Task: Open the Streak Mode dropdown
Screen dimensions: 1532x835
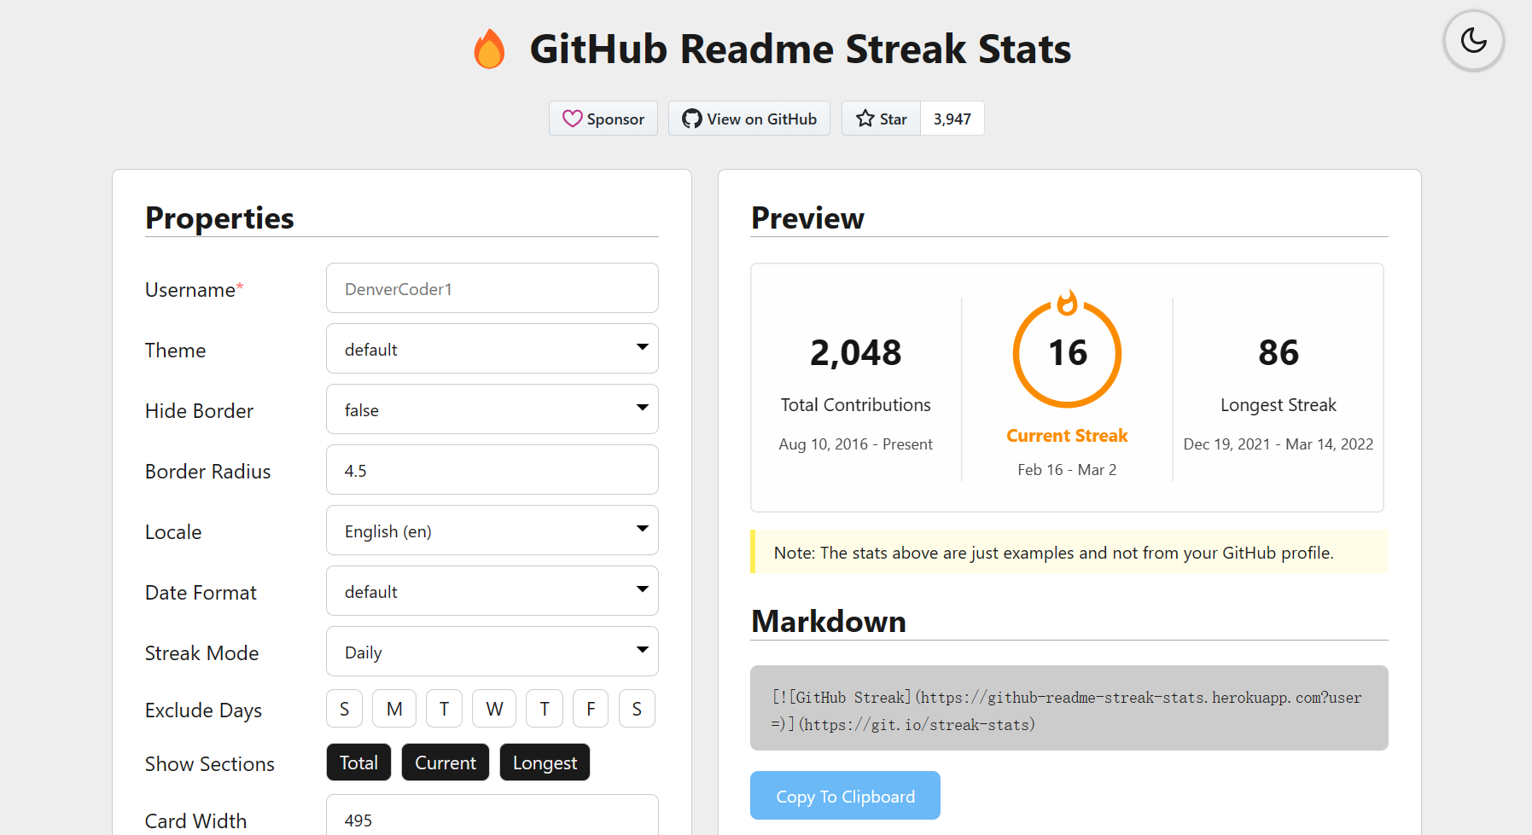Action: [x=492, y=652]
